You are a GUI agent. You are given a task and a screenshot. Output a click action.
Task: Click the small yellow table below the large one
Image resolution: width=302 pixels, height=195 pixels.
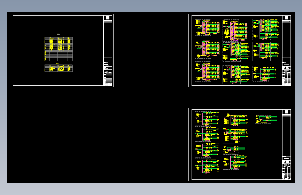click(x=59, y=68)
